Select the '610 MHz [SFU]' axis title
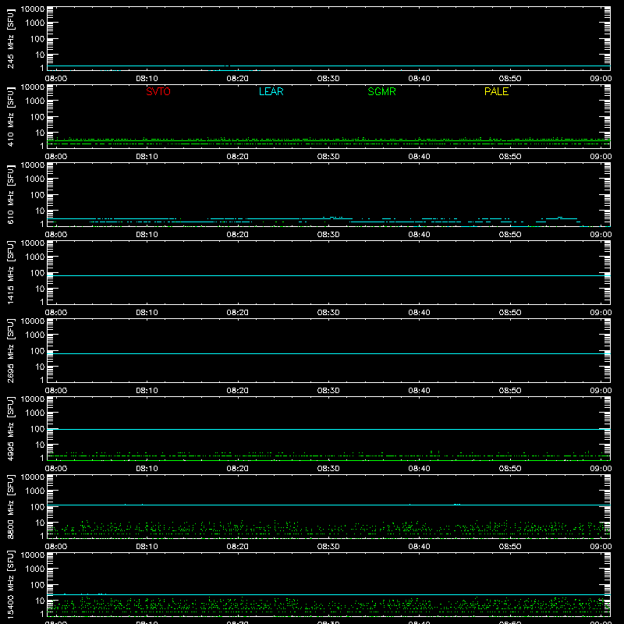This screenshot has height=624, width=624. (10, 195)
